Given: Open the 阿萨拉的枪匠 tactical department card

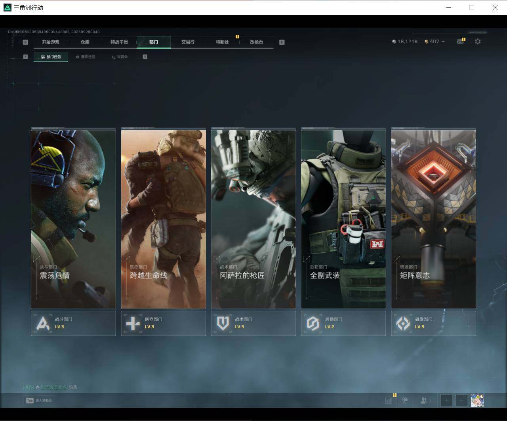Looking at the screenshot, I should [253, 218].
